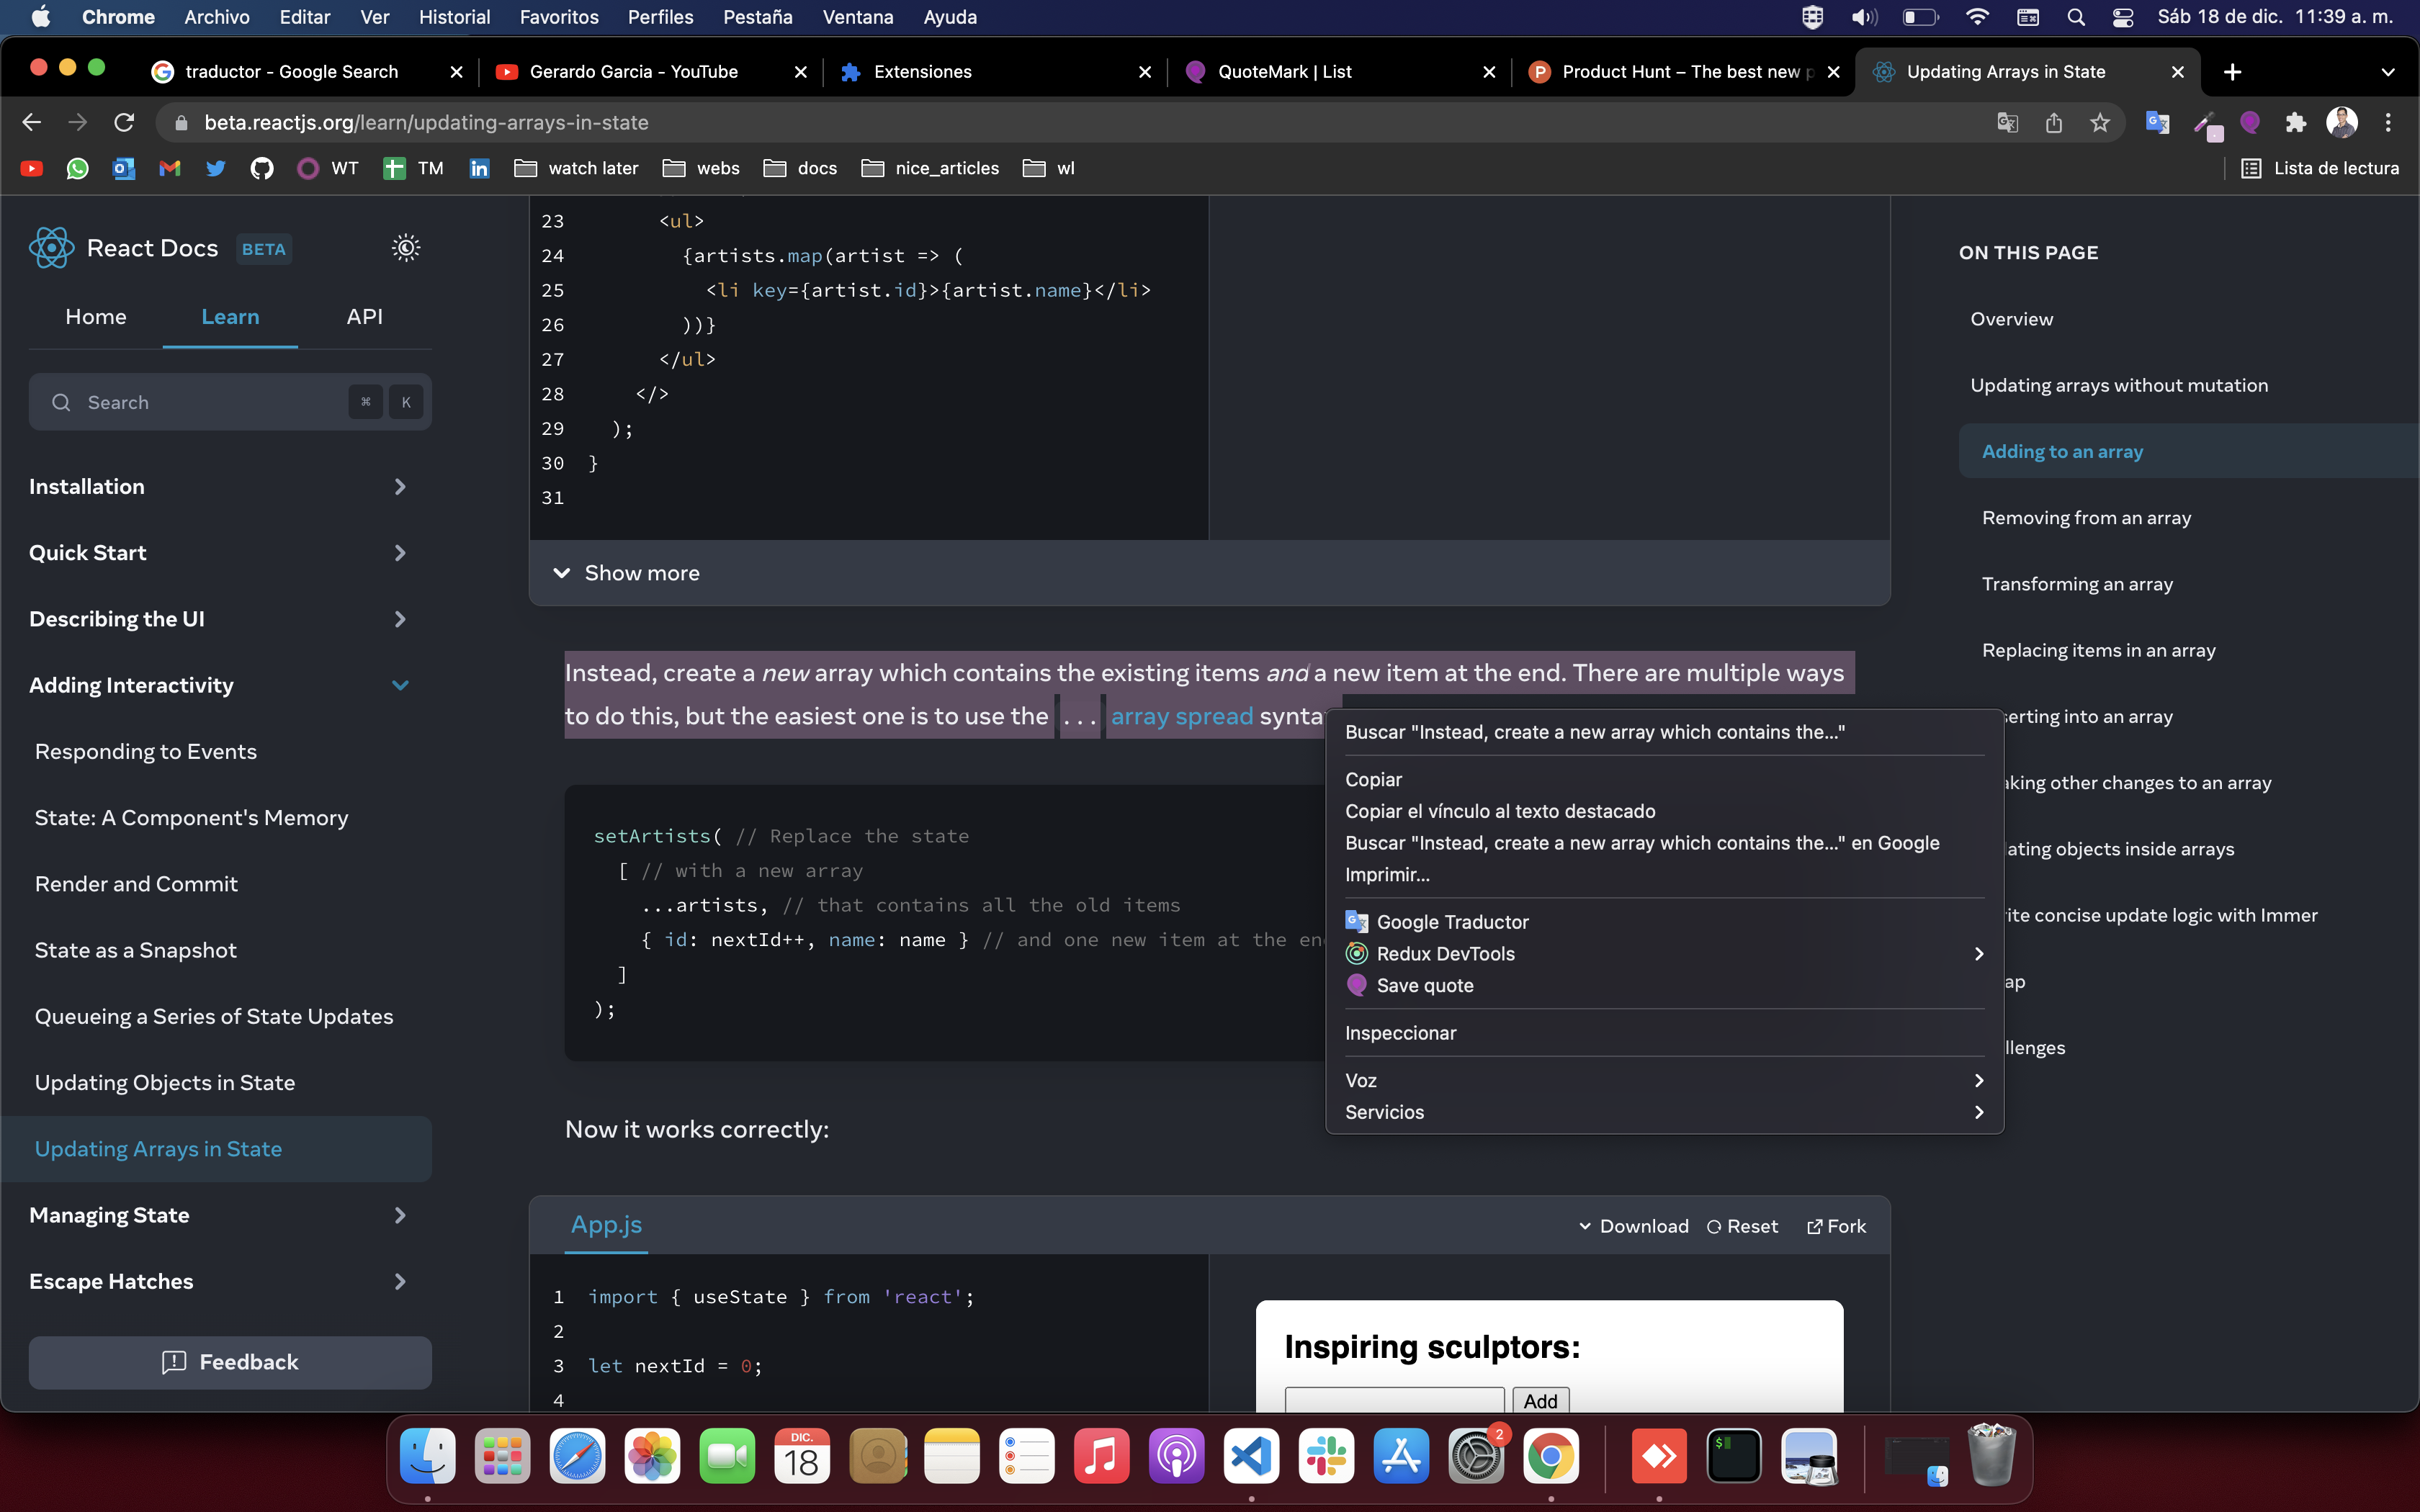This screenshot has width=2420, height=1512.
Task: Click the Google Translate extension icon
Action: pyautogui.click(x=2157, y=122)
